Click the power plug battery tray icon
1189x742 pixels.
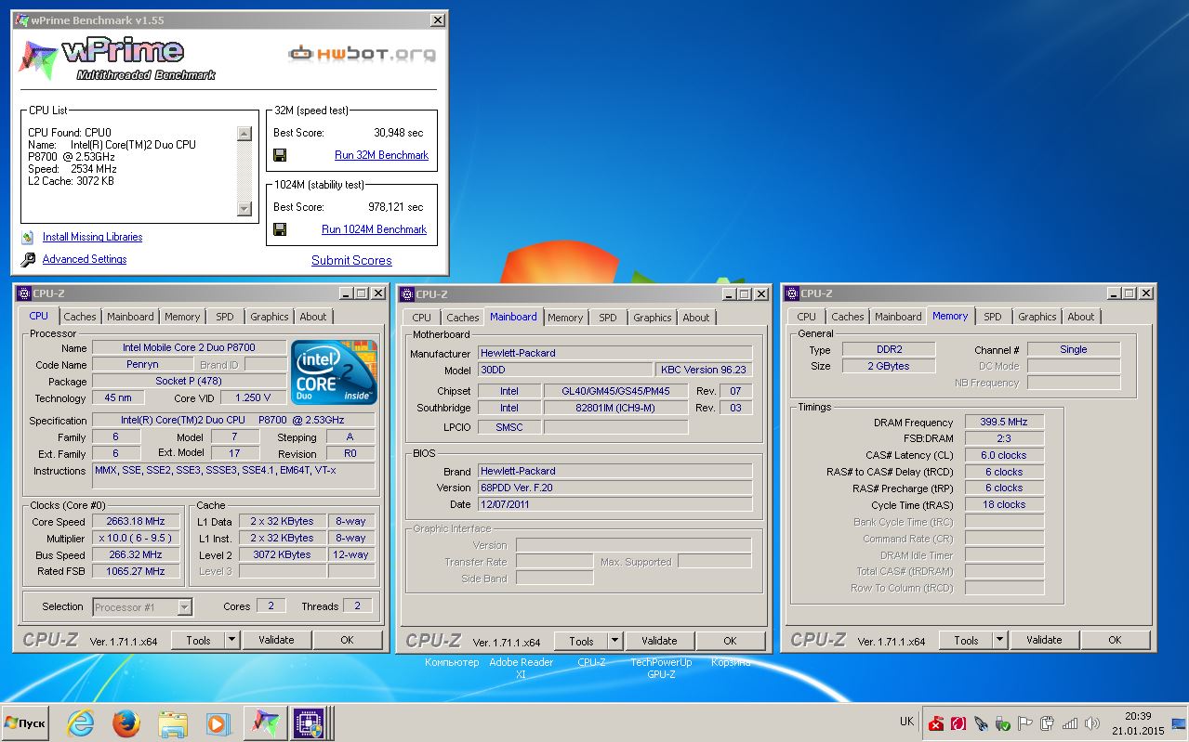[x=1048, y=723]
